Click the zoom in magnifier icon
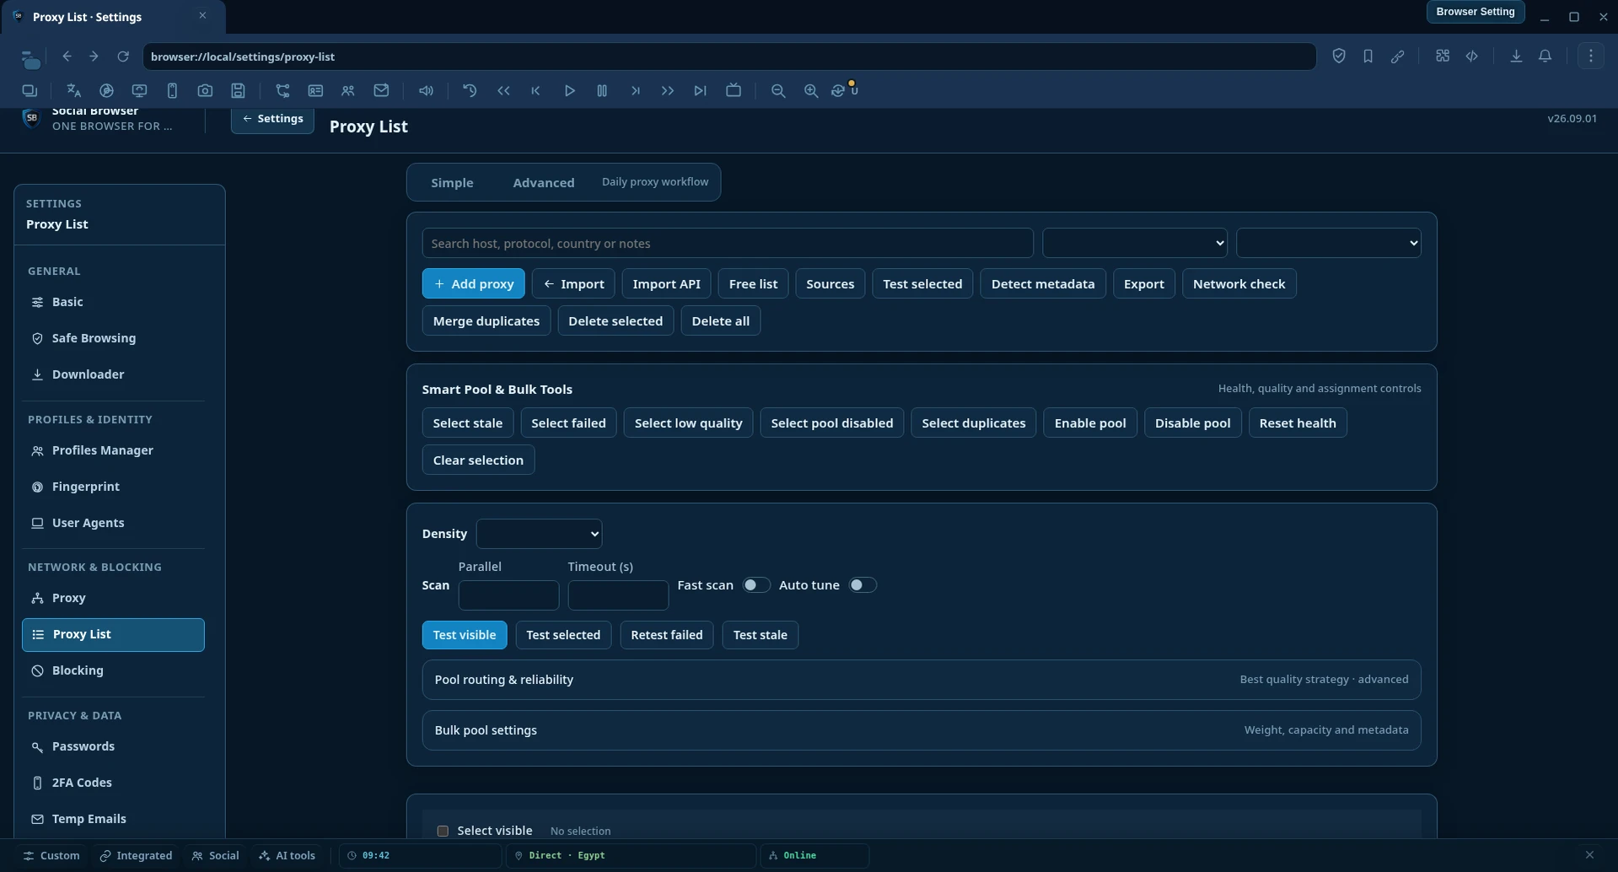The width and height of the screenshot is (1618, 872). [811, 90]
